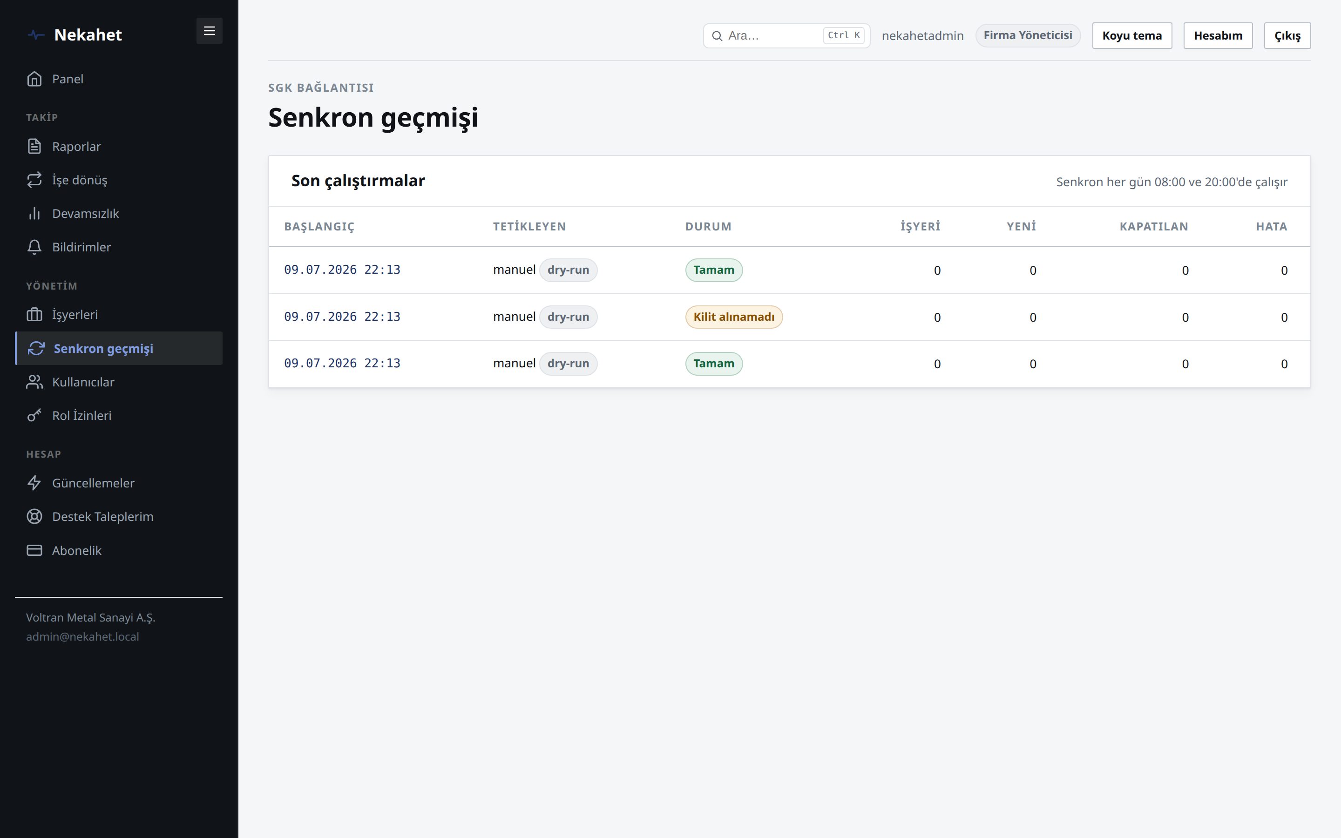Toggle Koyu tema dark mode
The width and height of the screenshot is (1341, 838).
click(1131, 35)
